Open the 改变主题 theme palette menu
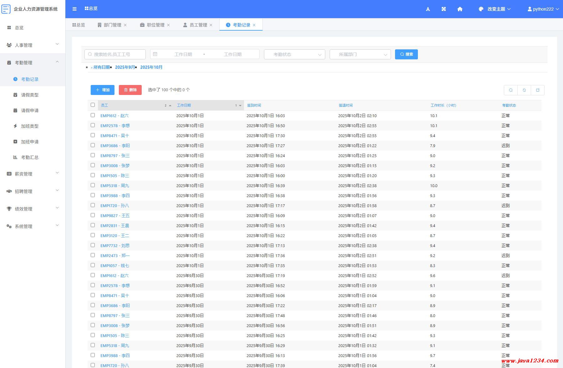This screenshot has width=563, height=368. click(496, 9)
